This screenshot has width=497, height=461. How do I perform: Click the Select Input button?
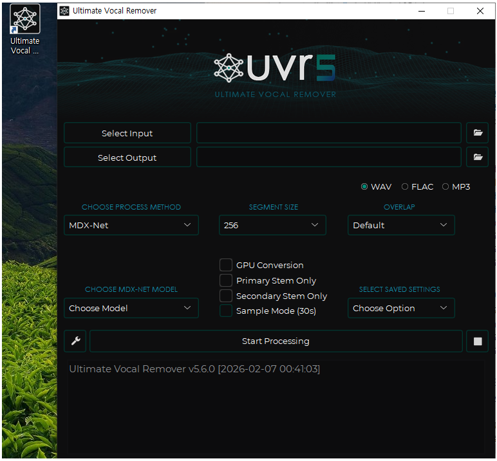tap(127, 133)
